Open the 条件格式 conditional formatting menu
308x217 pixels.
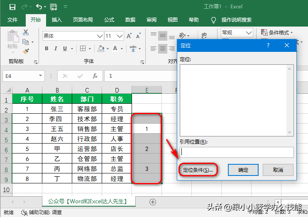(x=277, y=32)
